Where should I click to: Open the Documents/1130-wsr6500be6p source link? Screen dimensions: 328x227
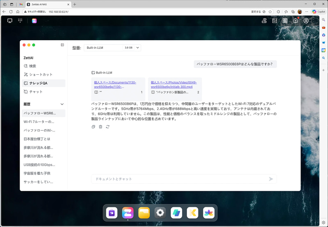pyautogui.click(x=115, y=85)
